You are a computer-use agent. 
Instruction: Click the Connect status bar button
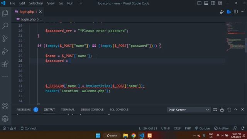29,129
